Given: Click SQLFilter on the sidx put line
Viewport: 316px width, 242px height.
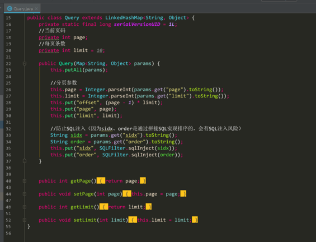Looking at the screenshot, I should pos(112,148).
